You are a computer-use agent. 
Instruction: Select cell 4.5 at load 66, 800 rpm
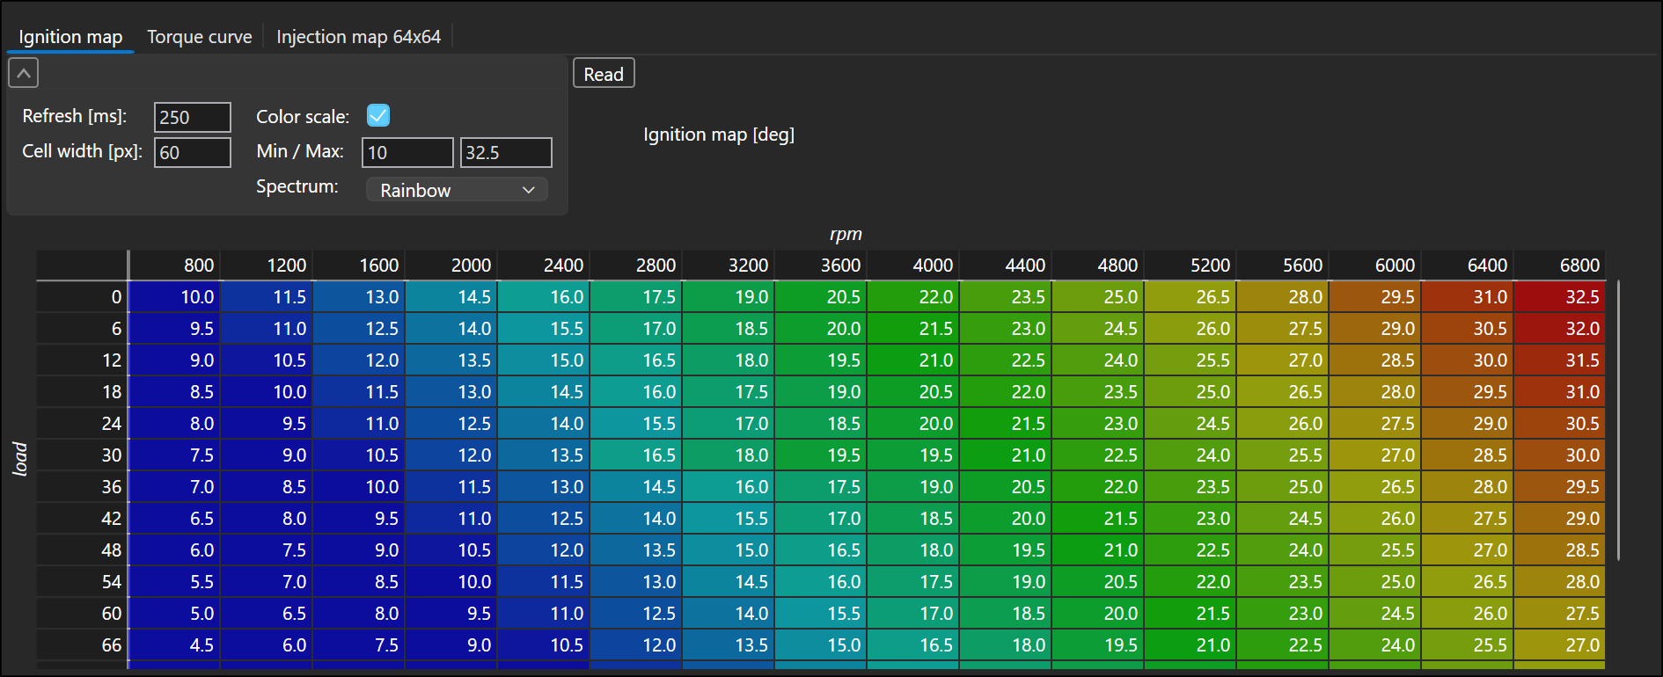174,645
